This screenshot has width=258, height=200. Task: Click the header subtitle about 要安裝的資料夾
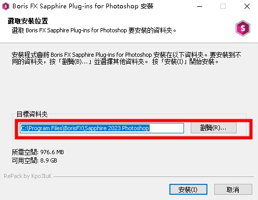point(94,31)
